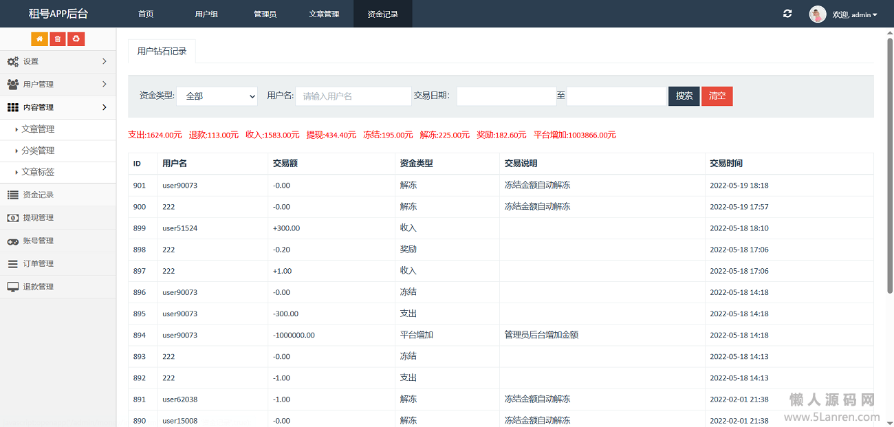The image size is (894, 427).
Task: Click the page vertical scrollbar
Action: [890, 165]
